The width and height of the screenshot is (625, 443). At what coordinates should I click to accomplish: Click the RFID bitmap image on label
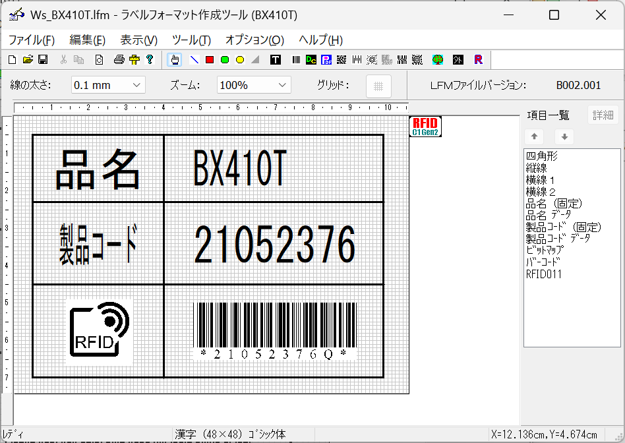click(100, 332)
